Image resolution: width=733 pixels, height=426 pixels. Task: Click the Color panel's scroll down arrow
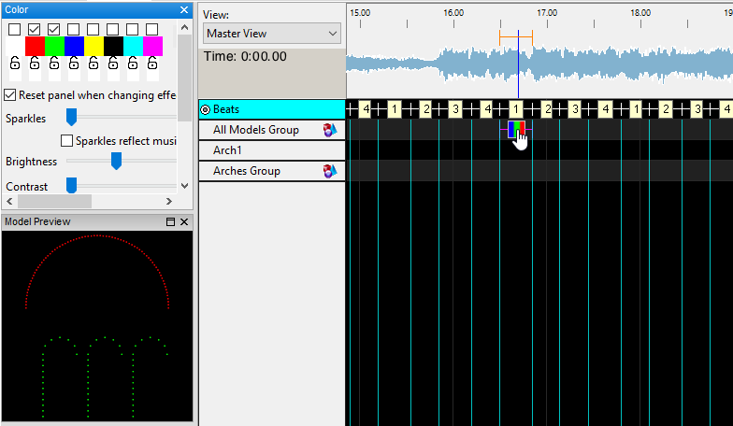click(184, 187)
